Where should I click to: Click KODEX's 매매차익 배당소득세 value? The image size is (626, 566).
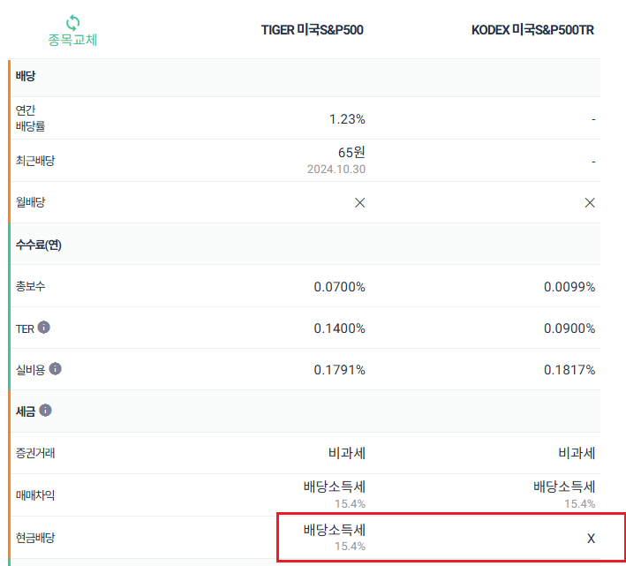(564, 487)
